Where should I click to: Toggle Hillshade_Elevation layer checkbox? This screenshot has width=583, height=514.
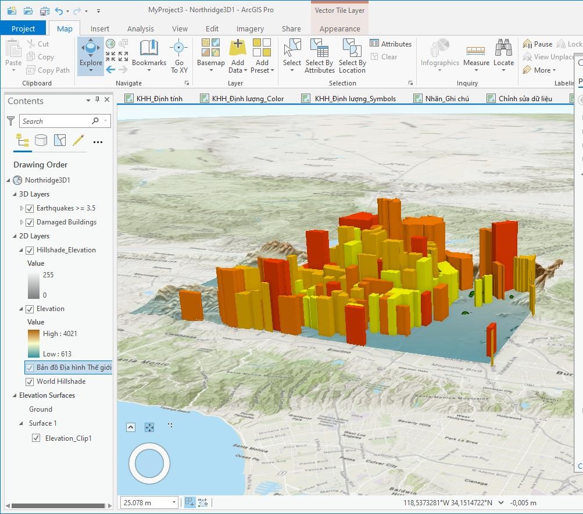pyautogui.click(x=30, y=250)
